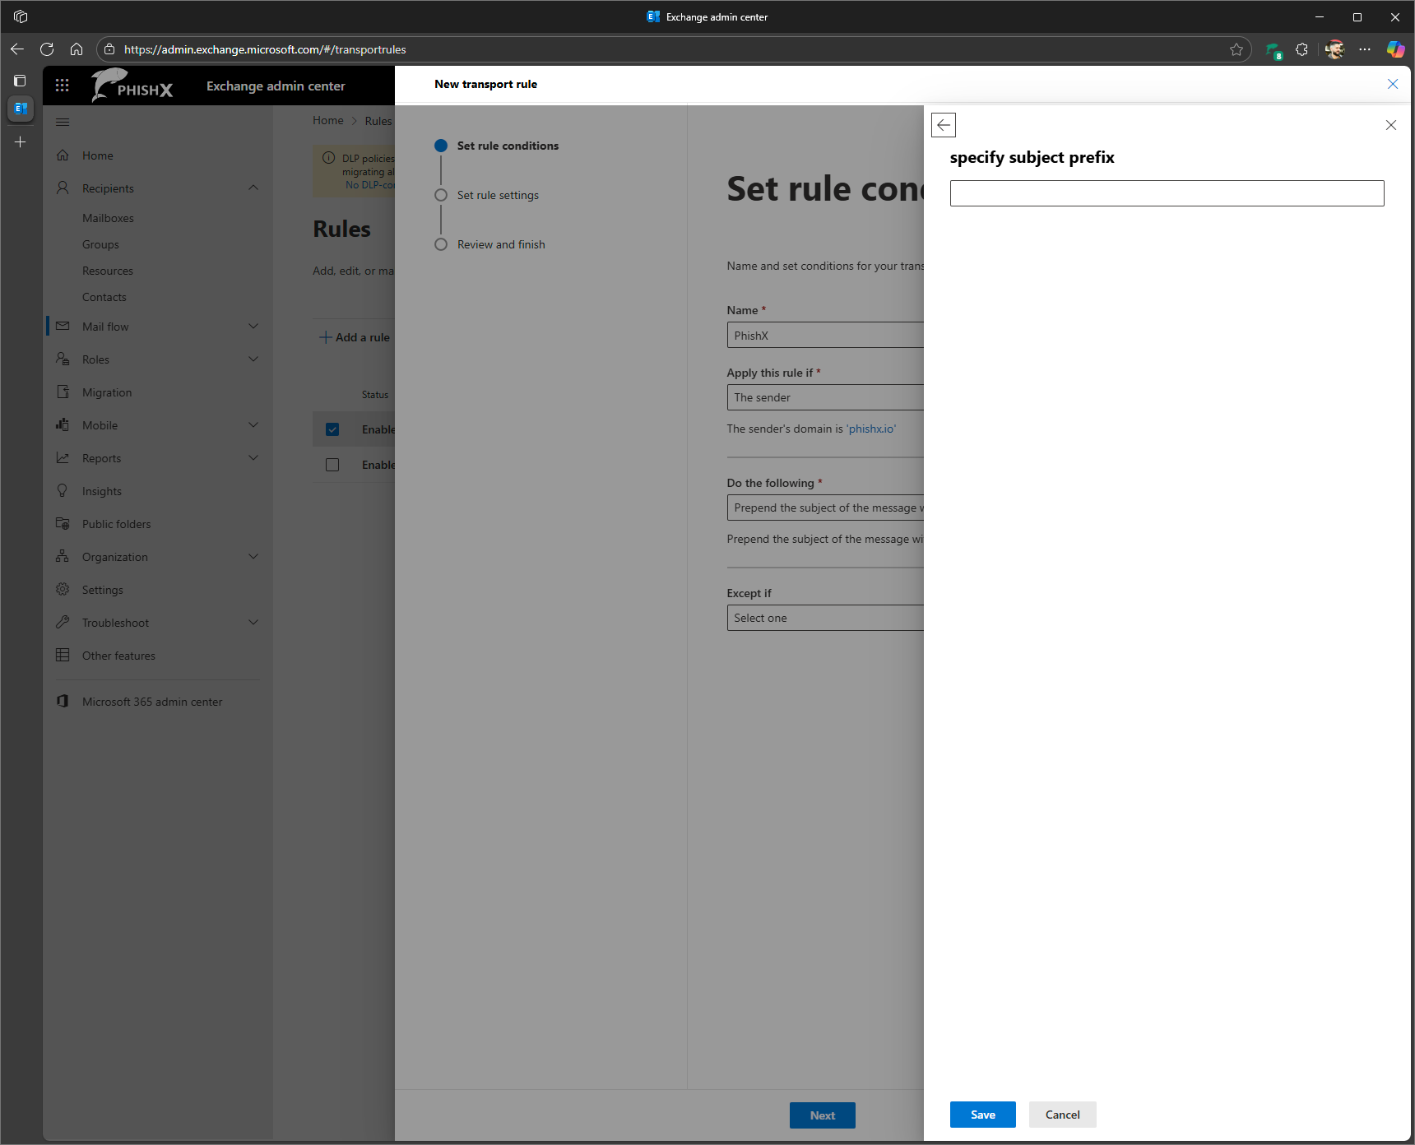This screenshot has height=1145, width=1415.
Task: Open the app launcher waffle icon
Action: (63, 86)
